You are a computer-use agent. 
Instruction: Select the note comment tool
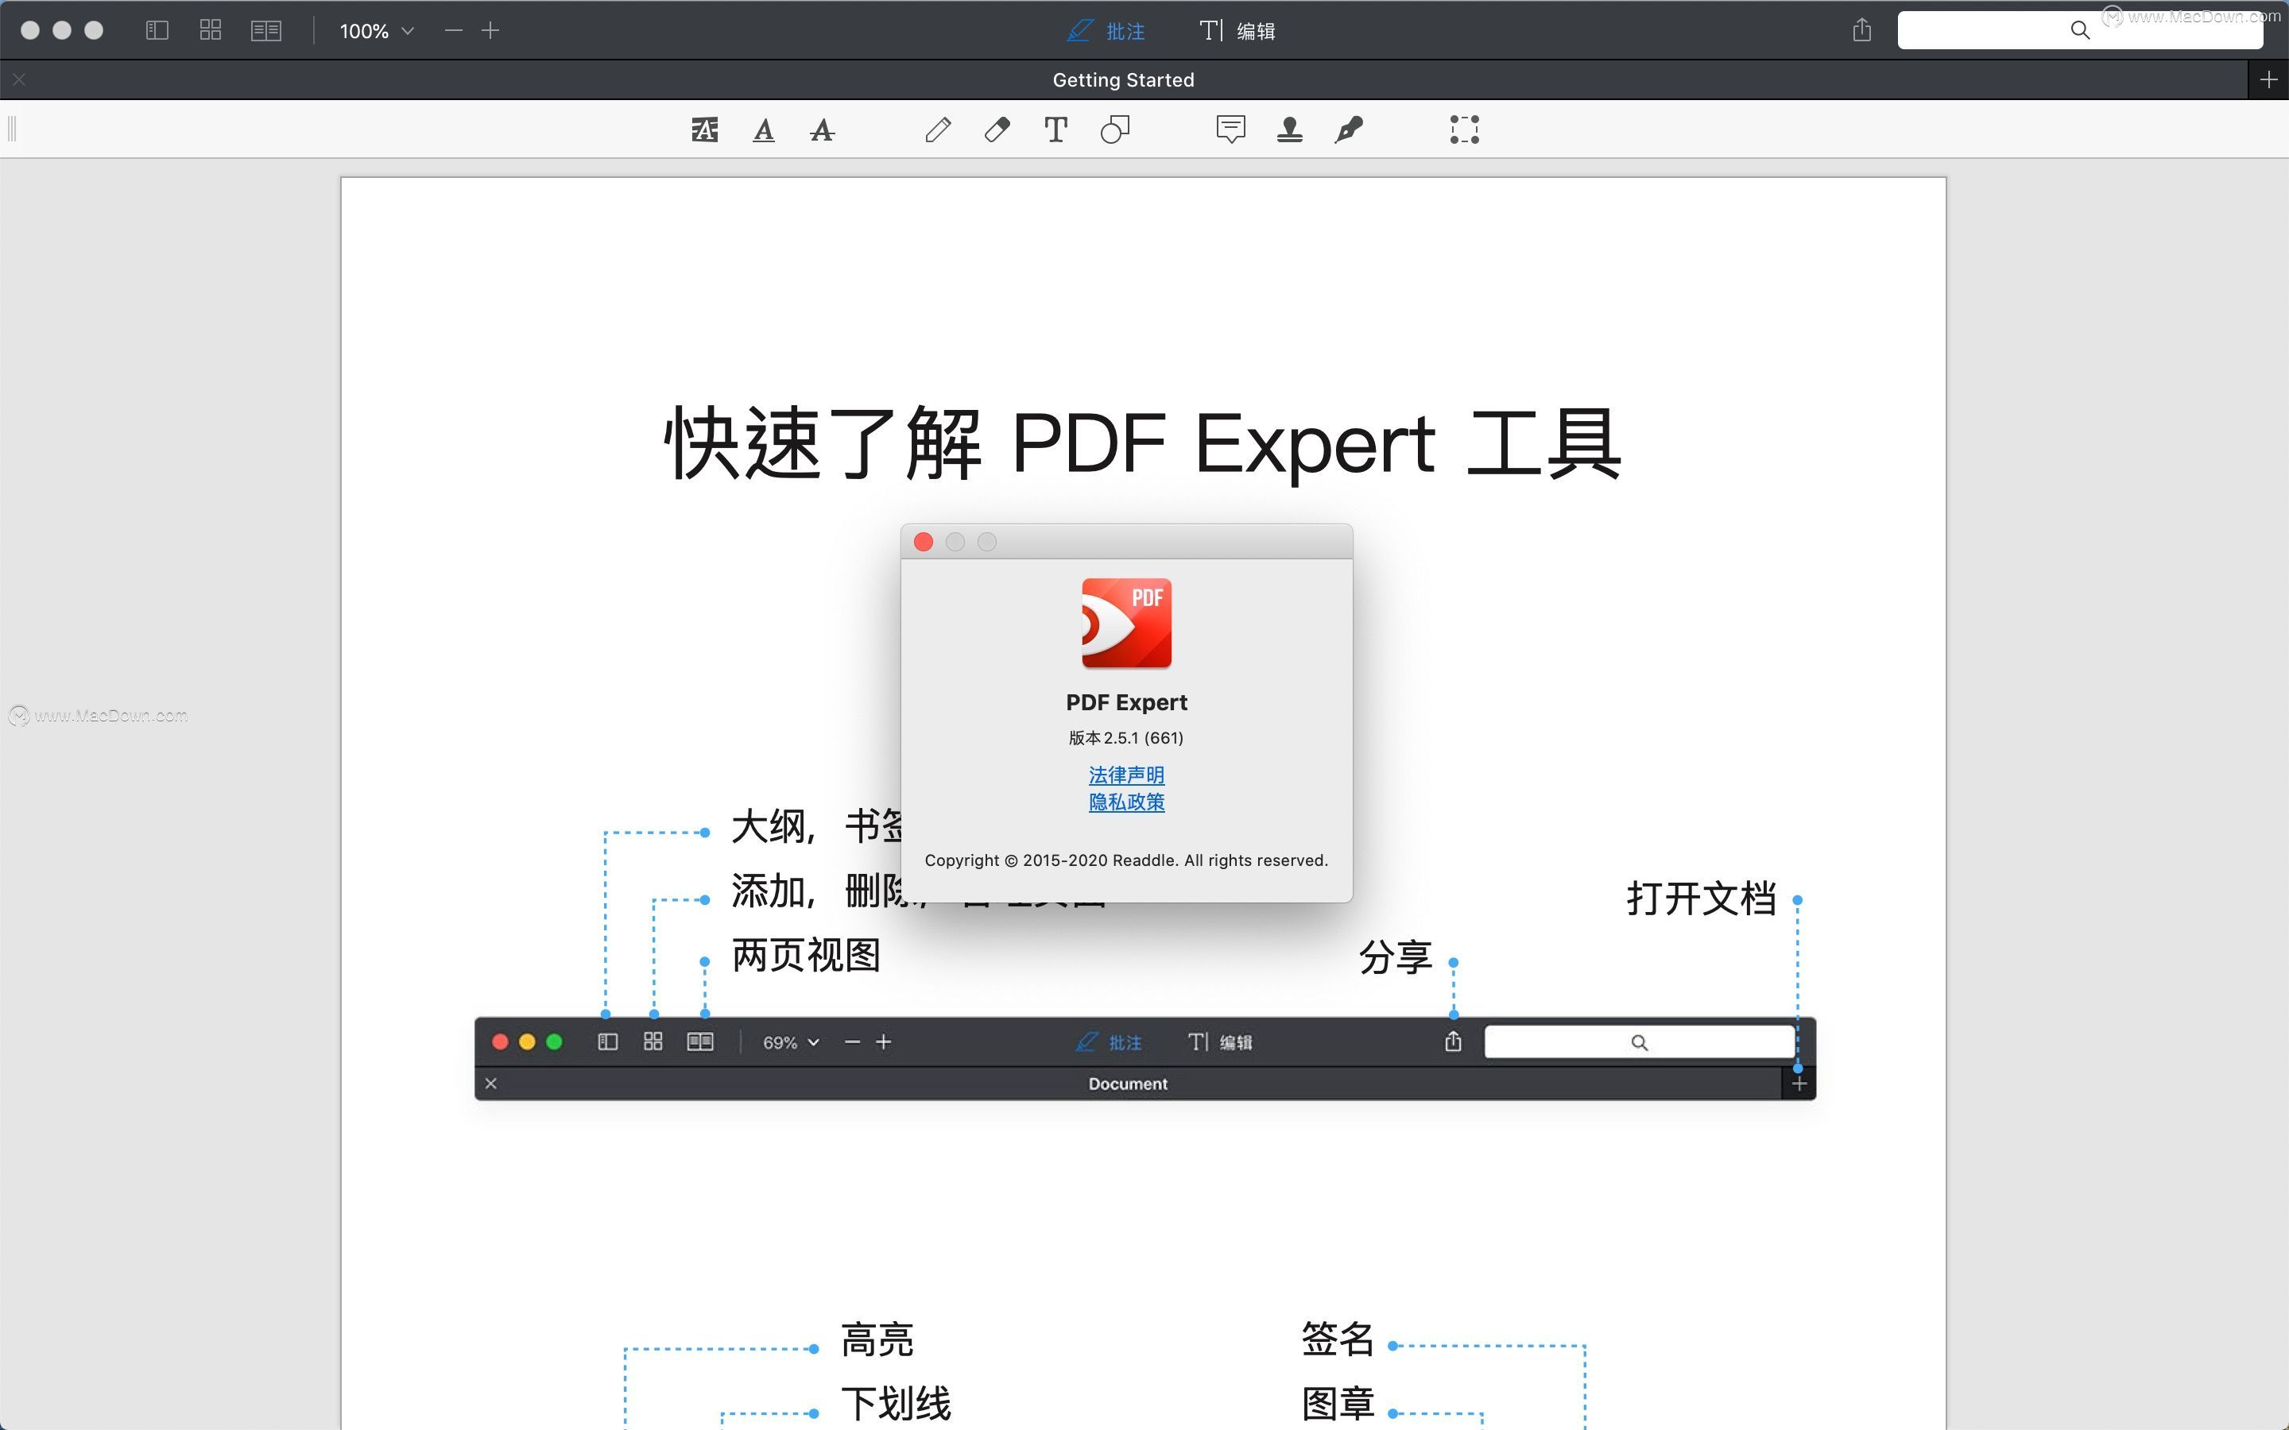1230,129
